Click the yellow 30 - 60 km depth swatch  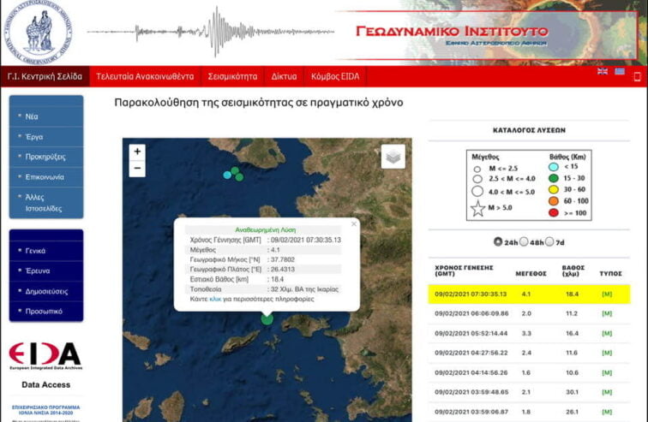554,189
